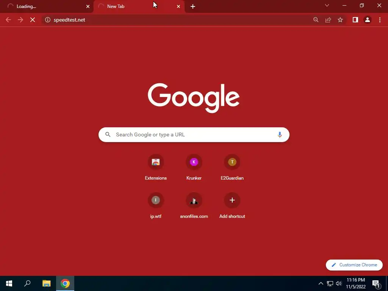Viewport: 388px width, 291px height.
Task: Click the magnifier icon in Google search box
Action: 108,135
